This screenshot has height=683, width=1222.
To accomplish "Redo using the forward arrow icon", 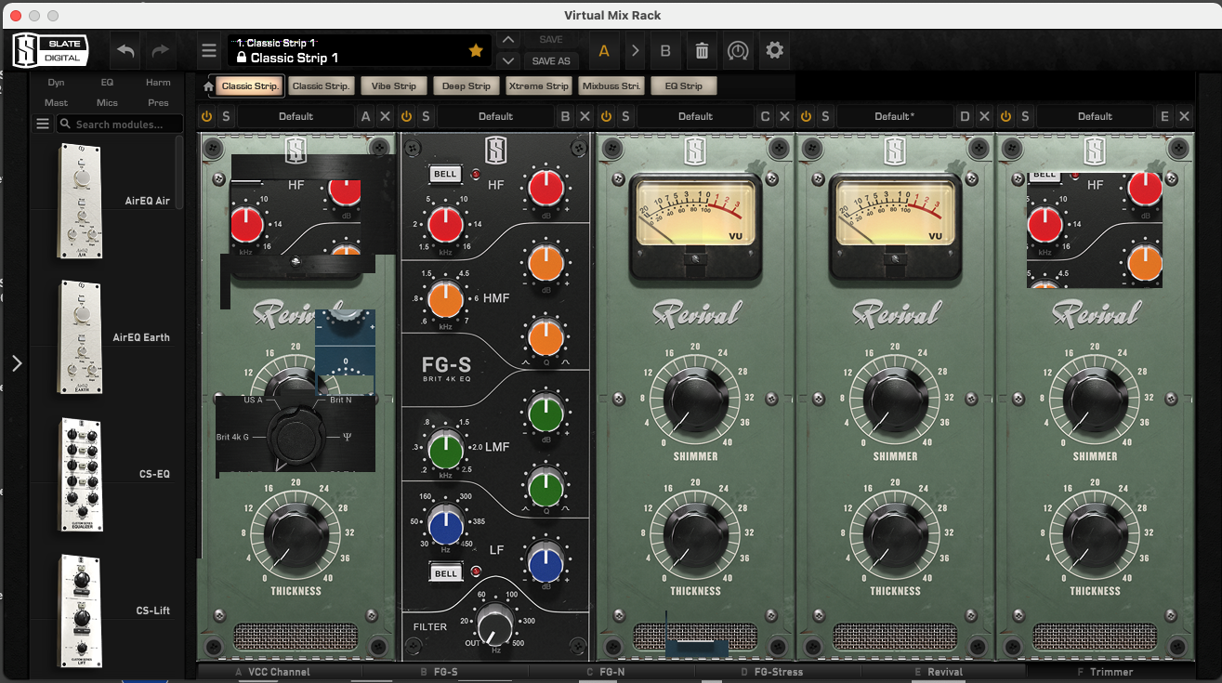I will (161, 51).
